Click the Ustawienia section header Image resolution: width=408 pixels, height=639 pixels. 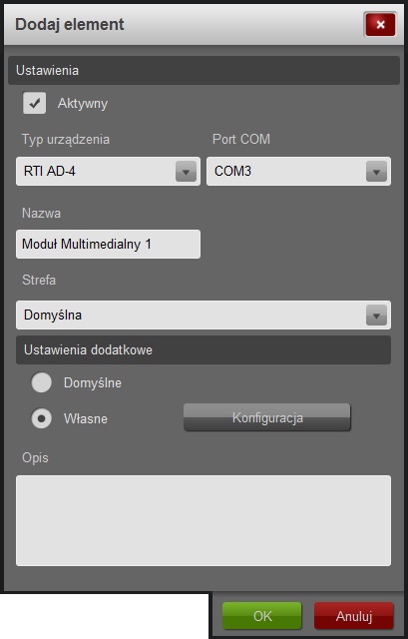pyautogui.click(x=204, y=71)
